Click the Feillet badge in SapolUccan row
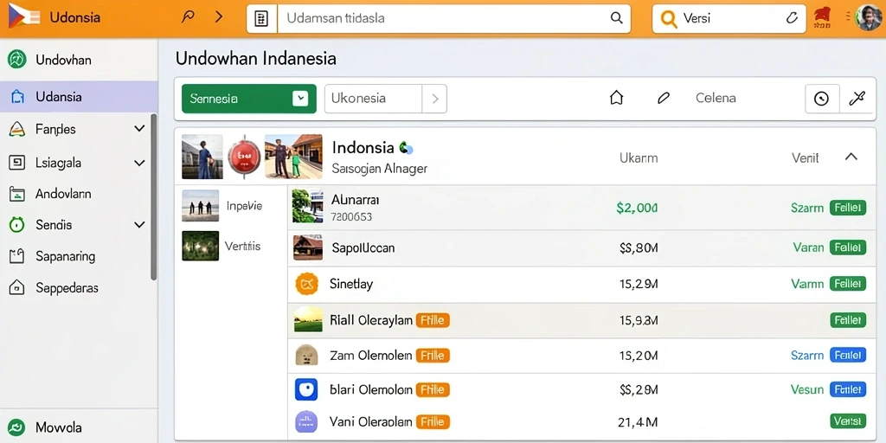886x443 pixels. tap(848, 247)
